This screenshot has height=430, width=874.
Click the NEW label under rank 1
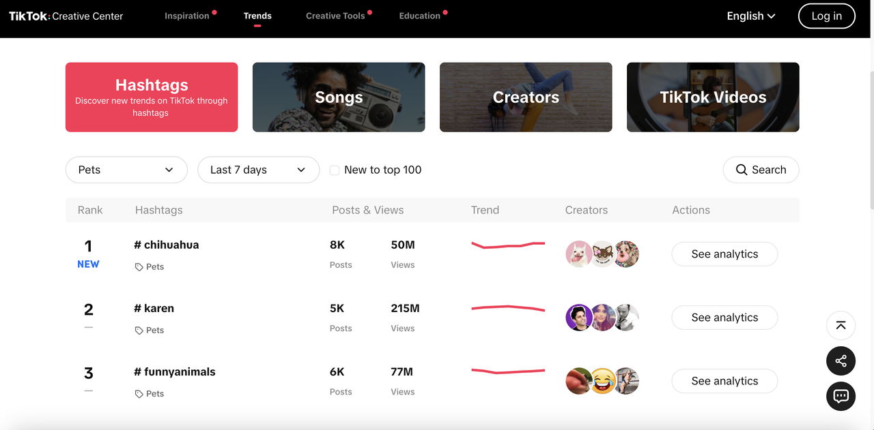pyautogui.click(x=88, y=264)
